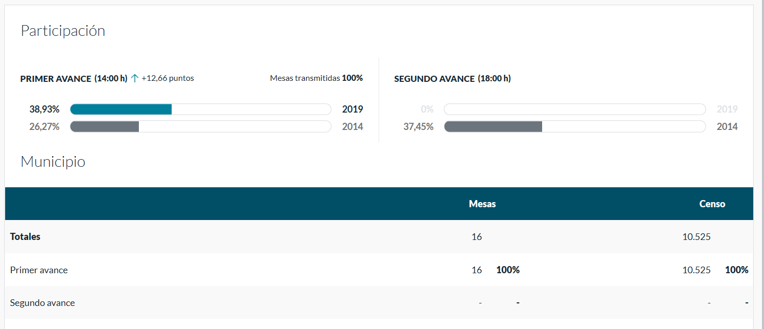Image resolution: width=764 pixels, height=329 pixels.
Task: Select the PRIMER AVANCE (14:00 h) title
Action: [74, 79]
